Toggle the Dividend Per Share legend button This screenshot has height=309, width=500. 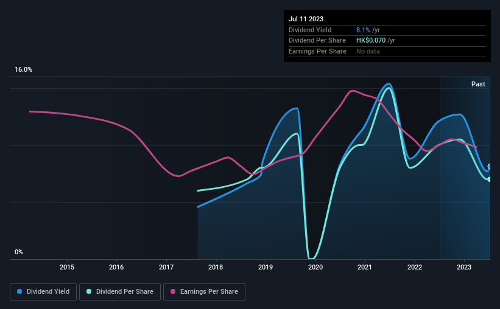point(120,292)
